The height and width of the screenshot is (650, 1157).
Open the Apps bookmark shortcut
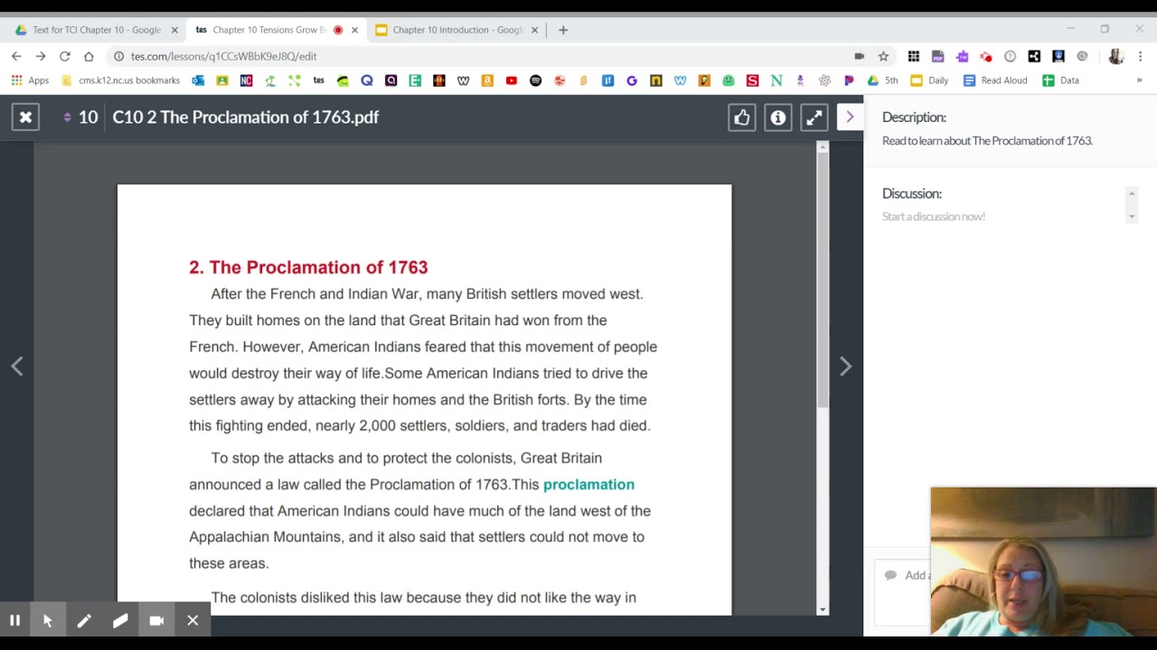tap(31, 80)
